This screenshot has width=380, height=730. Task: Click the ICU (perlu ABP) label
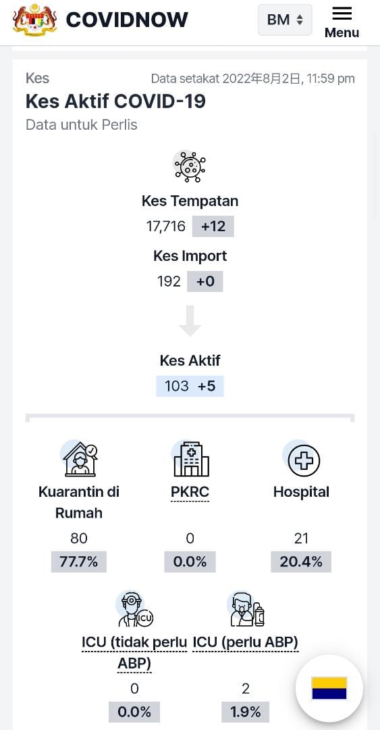click(x=245, y=643)
